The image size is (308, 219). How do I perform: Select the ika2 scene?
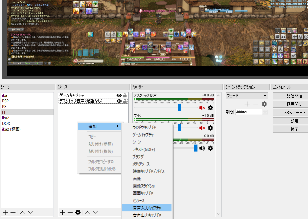click(x=27, y=118)
